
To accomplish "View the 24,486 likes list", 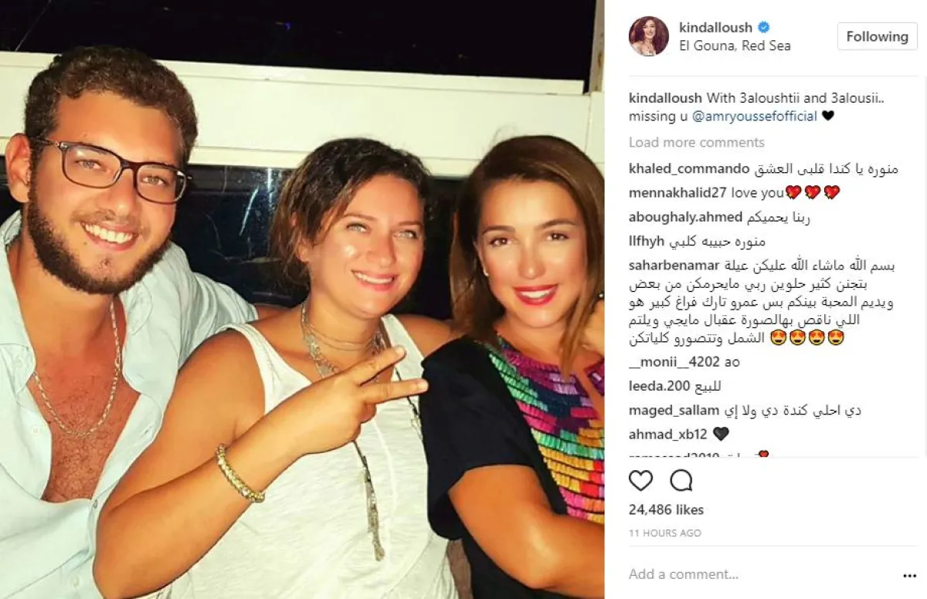I will click(x=666, y=509).
